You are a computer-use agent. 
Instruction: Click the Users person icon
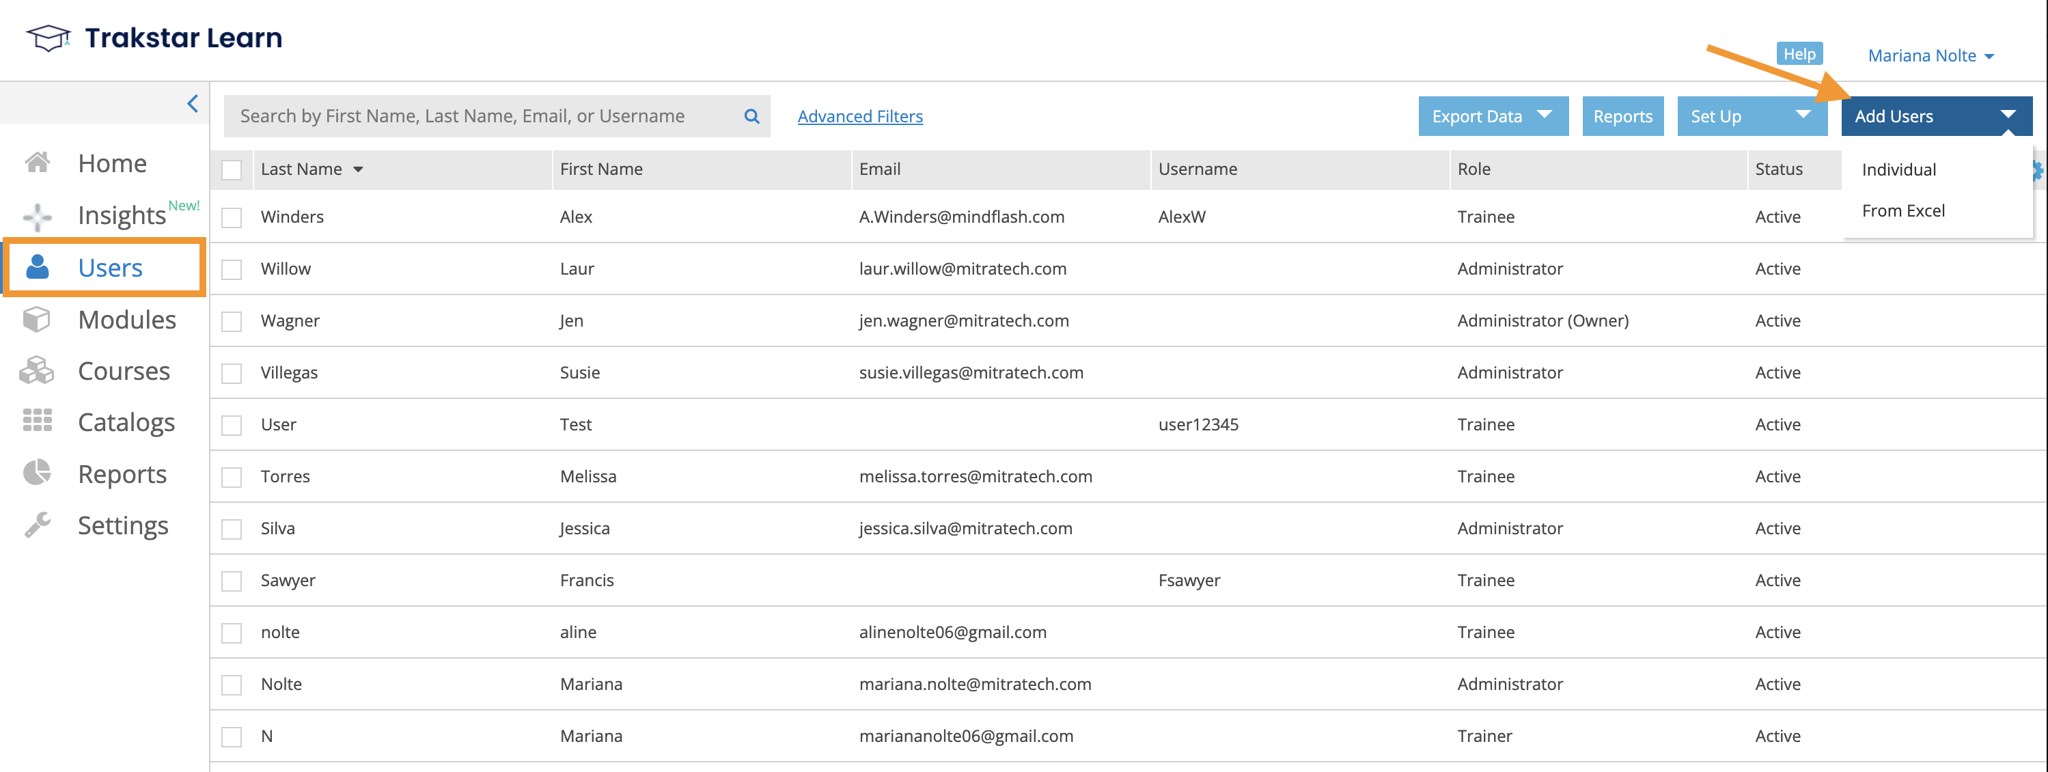click(x=38, y=267)
